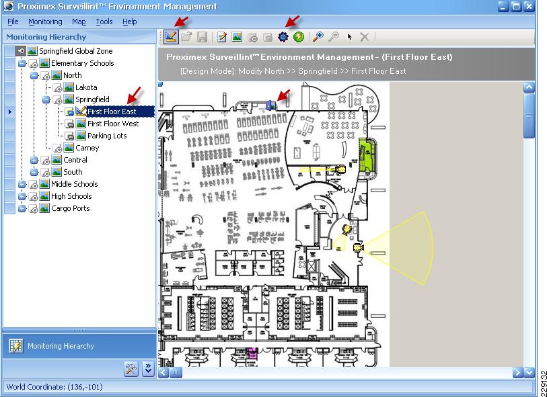Select the Cargo Ports tree item
The height and width of the screenshot is (397, 547).
pos(71,208)
